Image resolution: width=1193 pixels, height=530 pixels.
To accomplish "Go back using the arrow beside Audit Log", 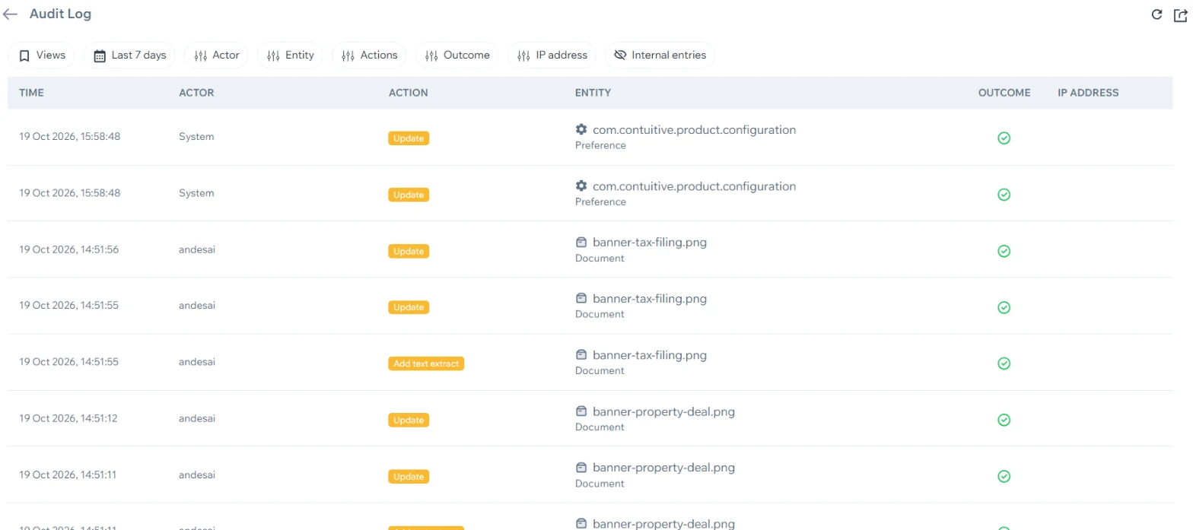I will pos(10,14).
